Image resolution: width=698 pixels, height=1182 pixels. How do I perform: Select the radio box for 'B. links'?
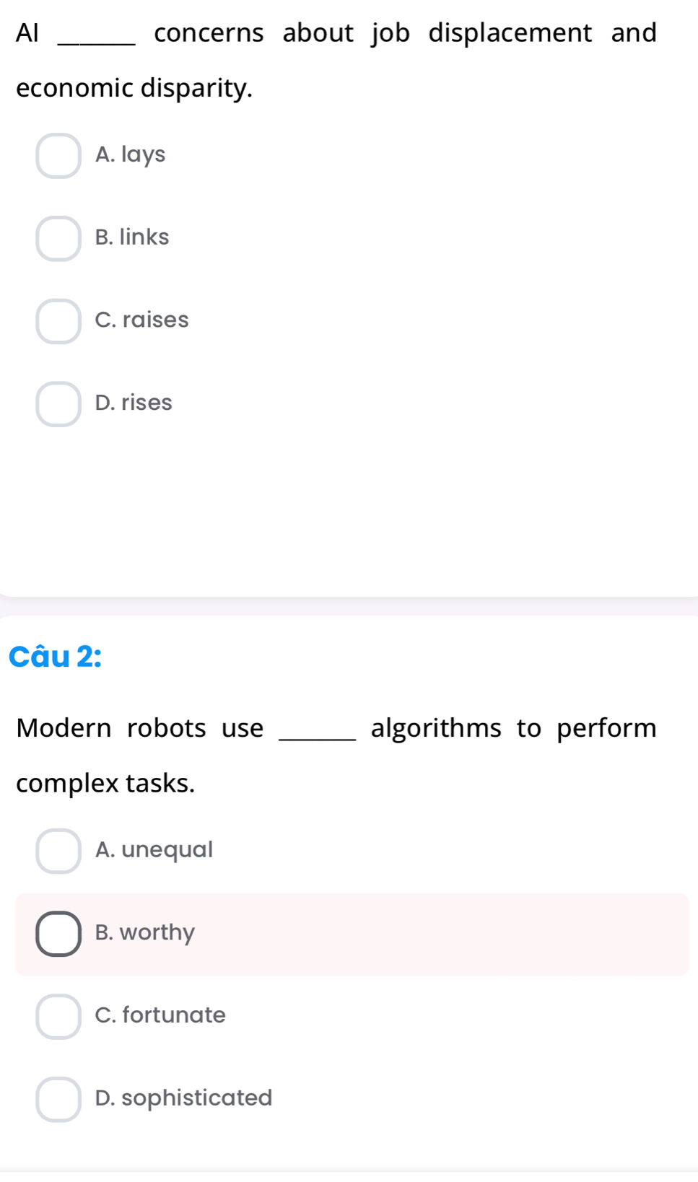click(x=58, y=239)
